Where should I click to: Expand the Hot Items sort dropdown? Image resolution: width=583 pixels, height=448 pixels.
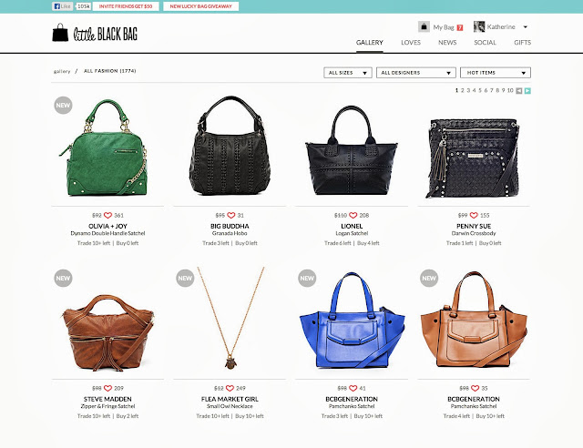click(496, 73)
